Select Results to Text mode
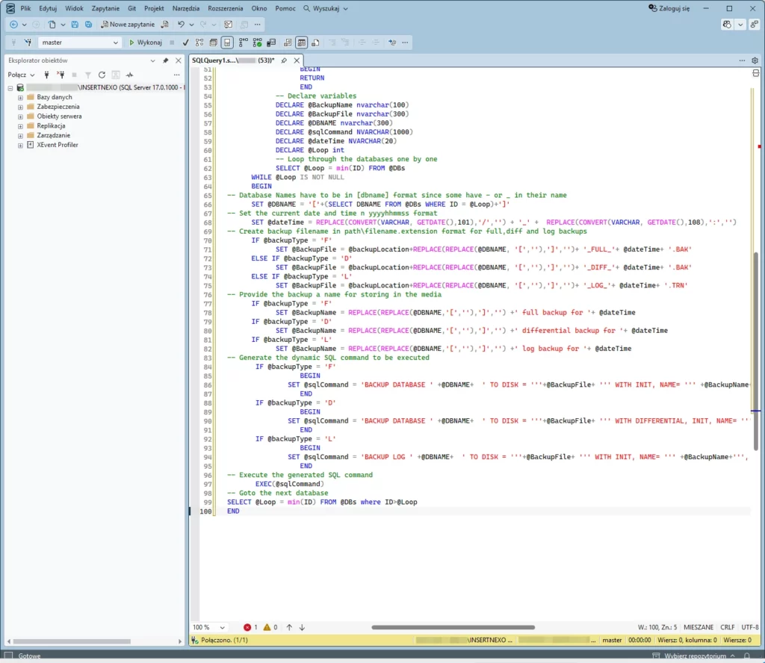 pyautogui.click(x=288, y=43)
